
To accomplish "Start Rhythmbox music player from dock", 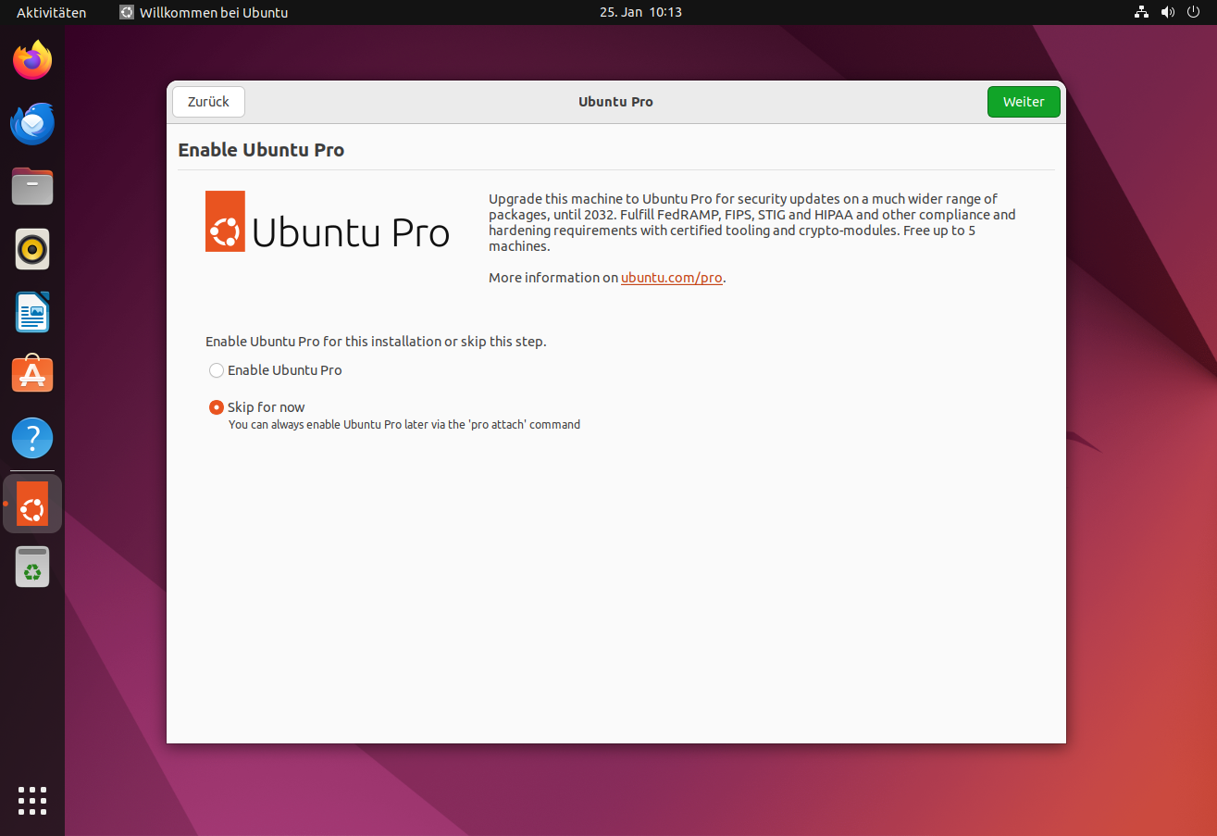I will pyautogui.click(x=32, y=249).
